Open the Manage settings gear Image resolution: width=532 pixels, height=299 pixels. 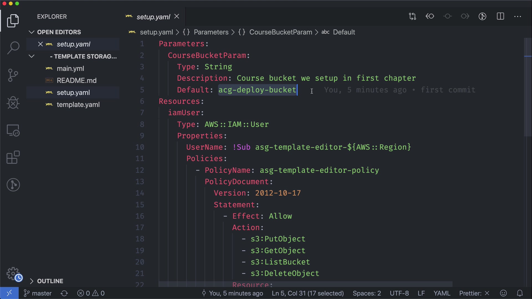[x=13, y=274]
